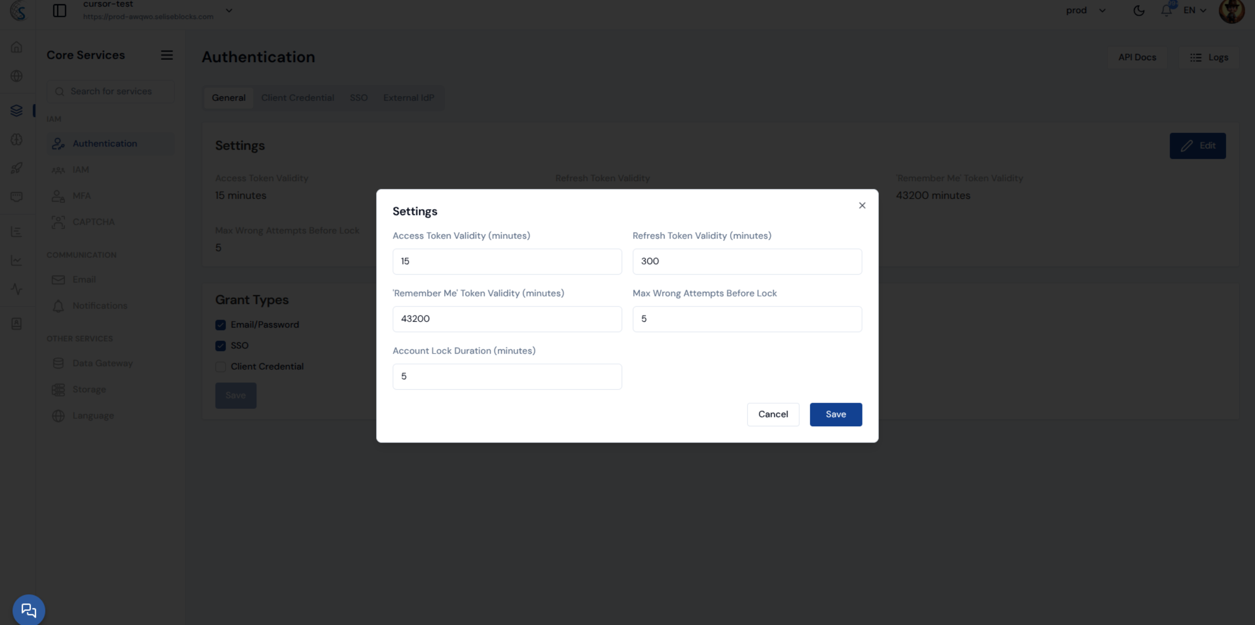
Task: Toggle dark mode with the moon icon
Action: 1139,10
